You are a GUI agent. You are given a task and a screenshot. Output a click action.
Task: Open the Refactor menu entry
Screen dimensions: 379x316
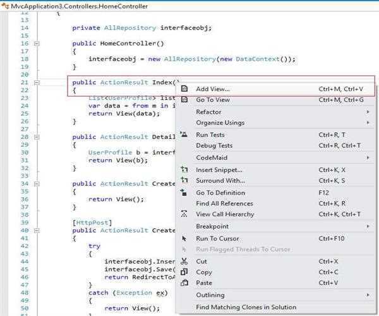(x=275, y=112)
